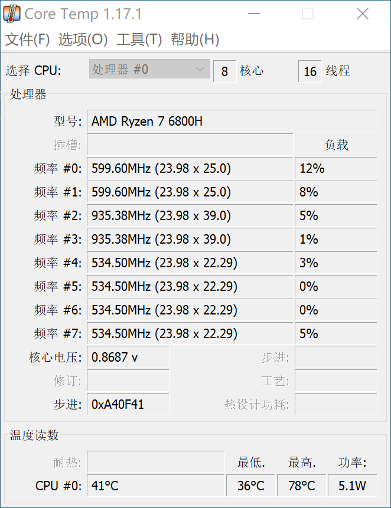Click the AMD Ryzen 7 6800H model field
The height and width of the screenshot is (508, 391).
[x=232, y=122]
